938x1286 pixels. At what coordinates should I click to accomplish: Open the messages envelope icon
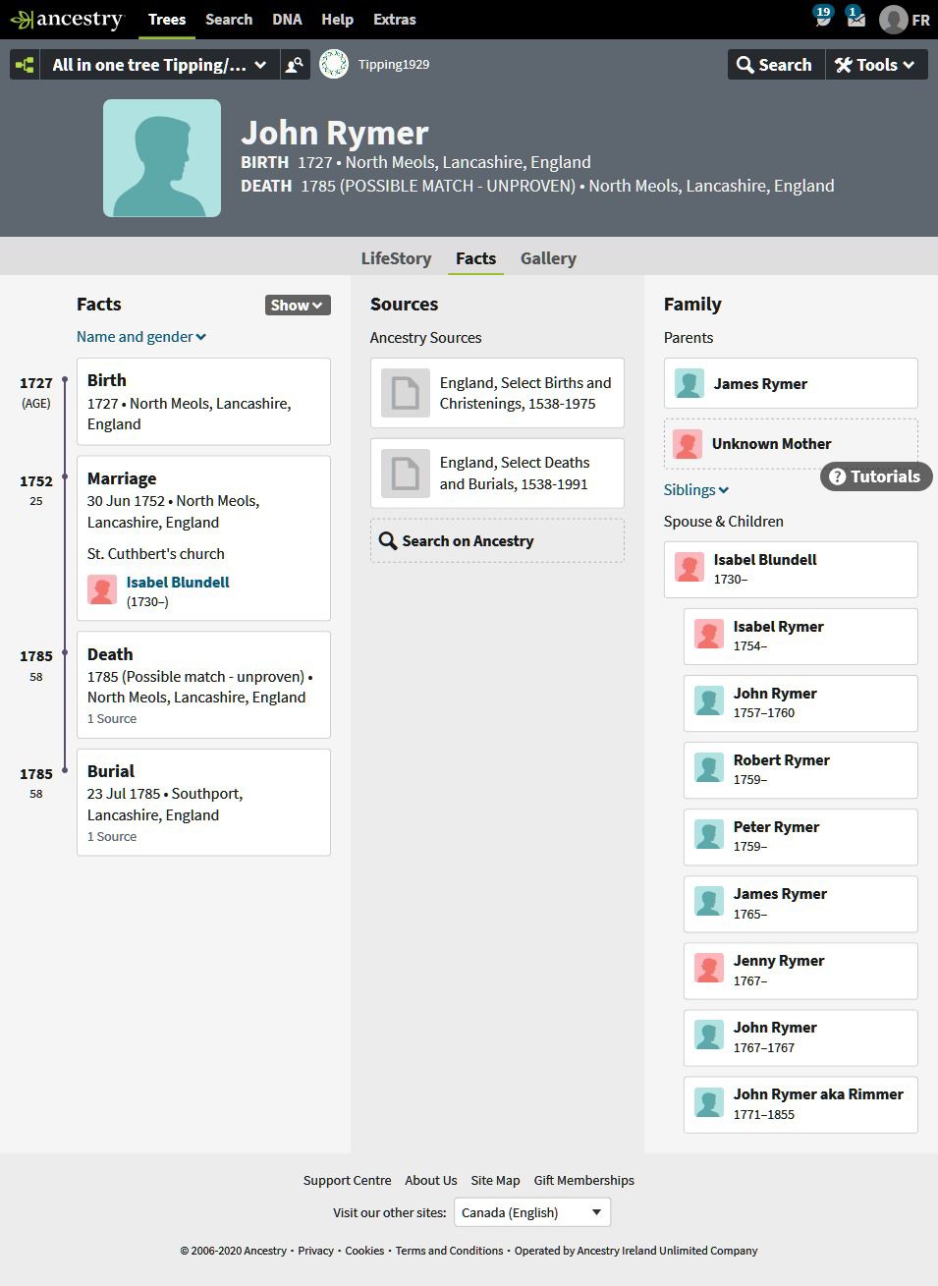pos(855,17)
